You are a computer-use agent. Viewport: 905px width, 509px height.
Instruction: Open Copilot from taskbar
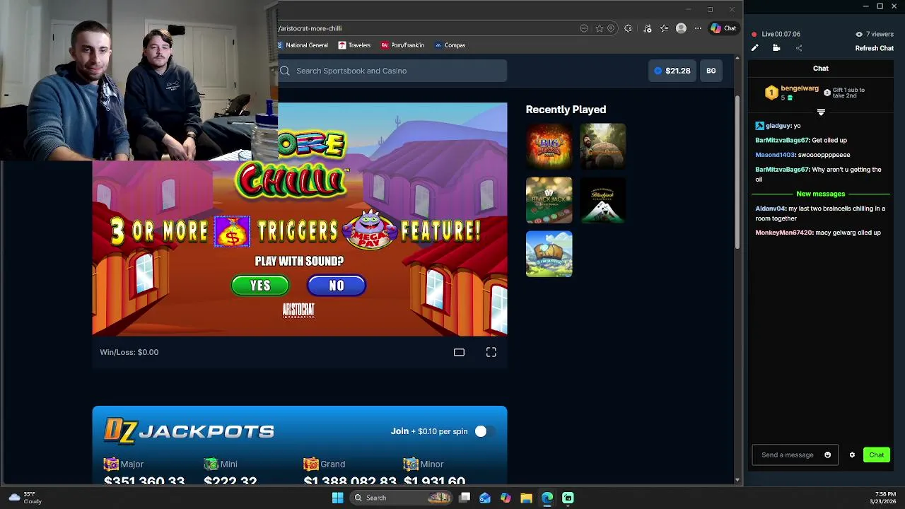click(506, 498)
